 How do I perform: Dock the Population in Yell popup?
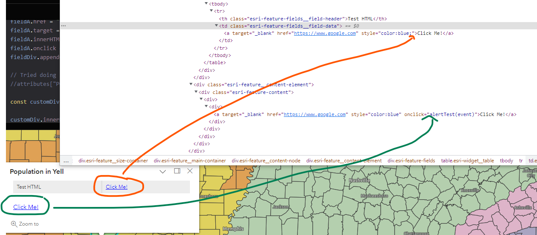pos(177,171)
